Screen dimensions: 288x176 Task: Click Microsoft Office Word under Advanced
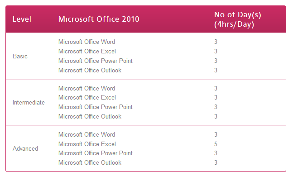point(86,134)
